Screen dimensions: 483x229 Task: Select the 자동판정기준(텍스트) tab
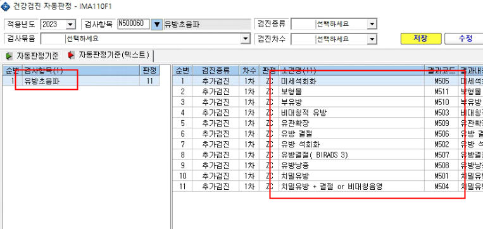(110, 56)
